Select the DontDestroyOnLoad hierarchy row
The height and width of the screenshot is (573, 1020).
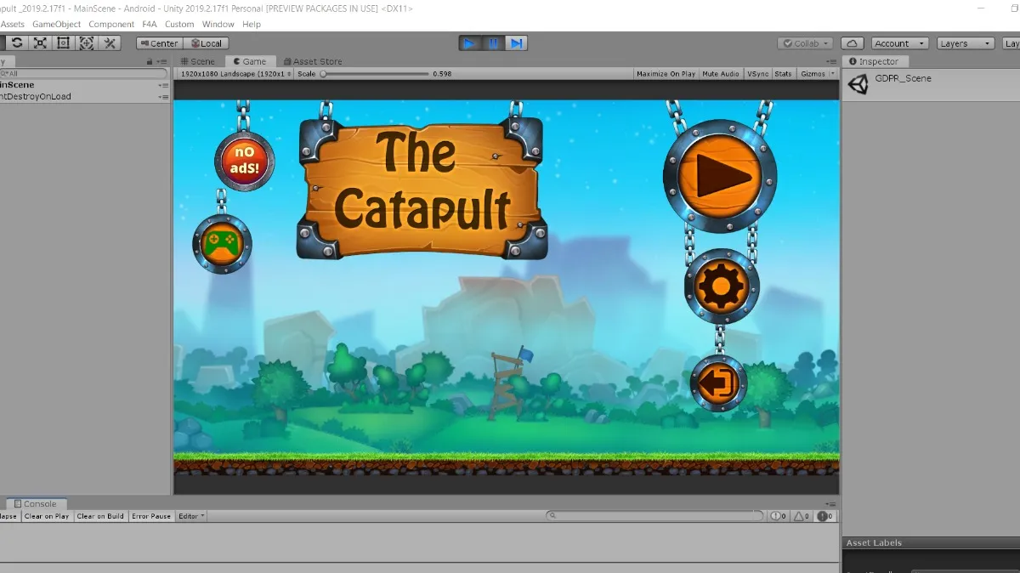click(x=84, y=97)
